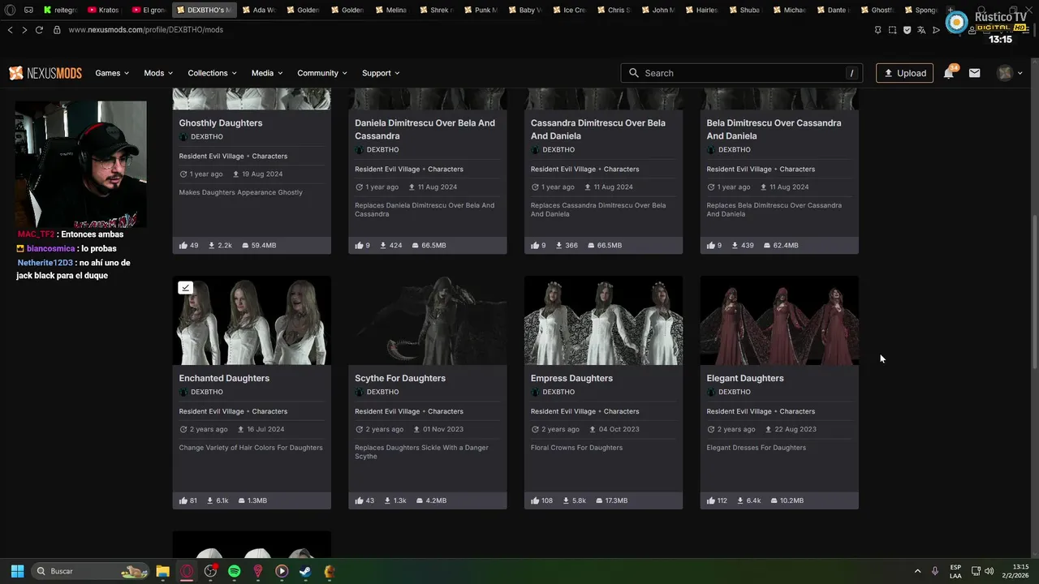Click '16 Jul 2024' on Enchanted Daughters
This screenshot has width=1039, height=584.
pos(265,429)
